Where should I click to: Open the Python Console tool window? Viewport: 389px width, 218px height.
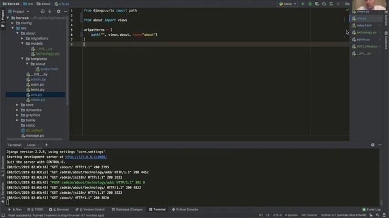click(185, 210)
